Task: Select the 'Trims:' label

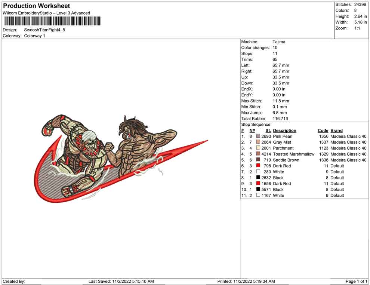Action: coord(247,59)
